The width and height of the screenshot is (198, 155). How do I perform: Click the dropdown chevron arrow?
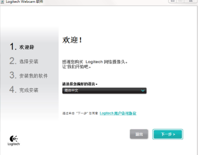(x=143, y=91)
